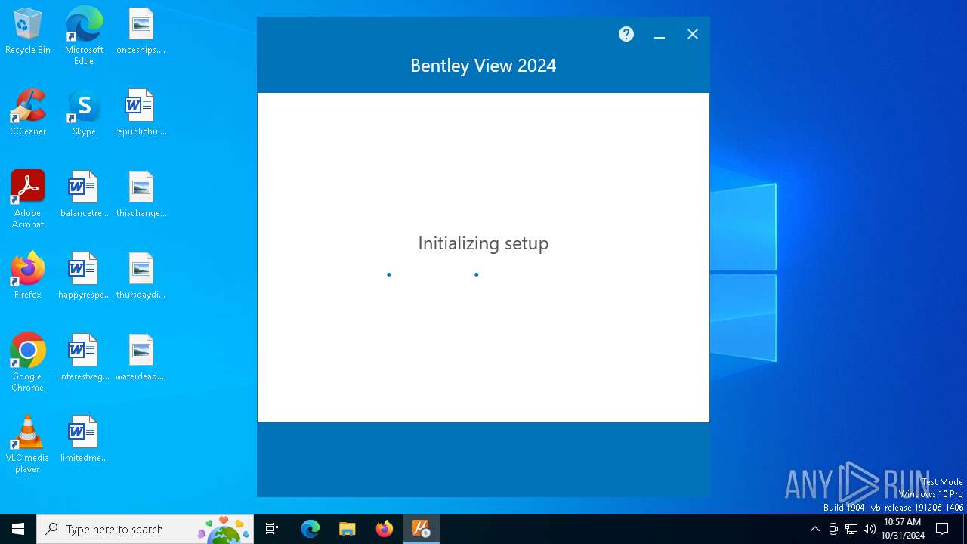Viewport: 967px width, 544px height.
Task: Open help in Bentley View installer
Action: pyautogui.click(x=626, y=34)
